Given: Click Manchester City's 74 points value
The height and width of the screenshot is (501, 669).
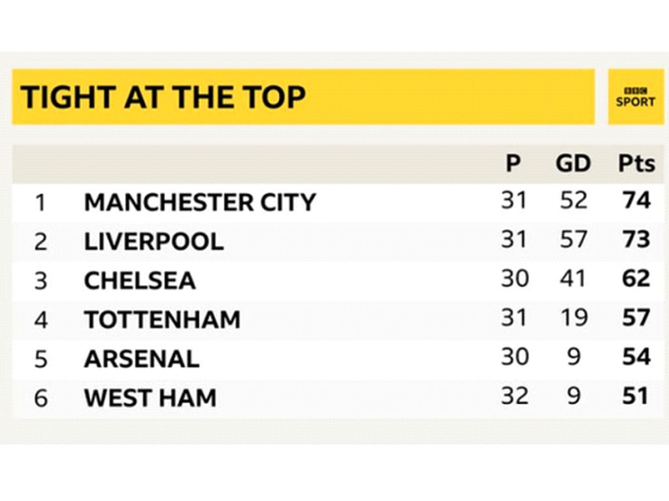Looking at the screenshot, I should coord(636,200).
